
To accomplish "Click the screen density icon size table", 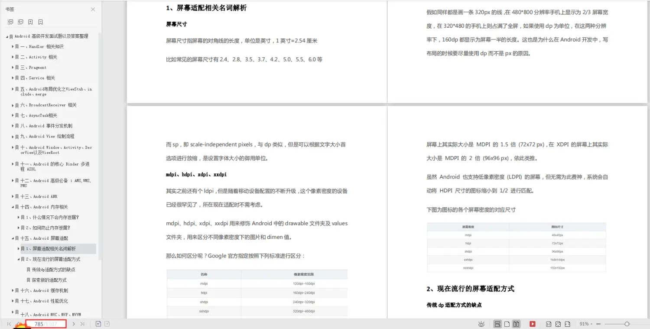I will point(516,248).
